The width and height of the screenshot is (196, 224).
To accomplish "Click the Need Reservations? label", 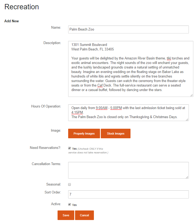I will 45,148.
